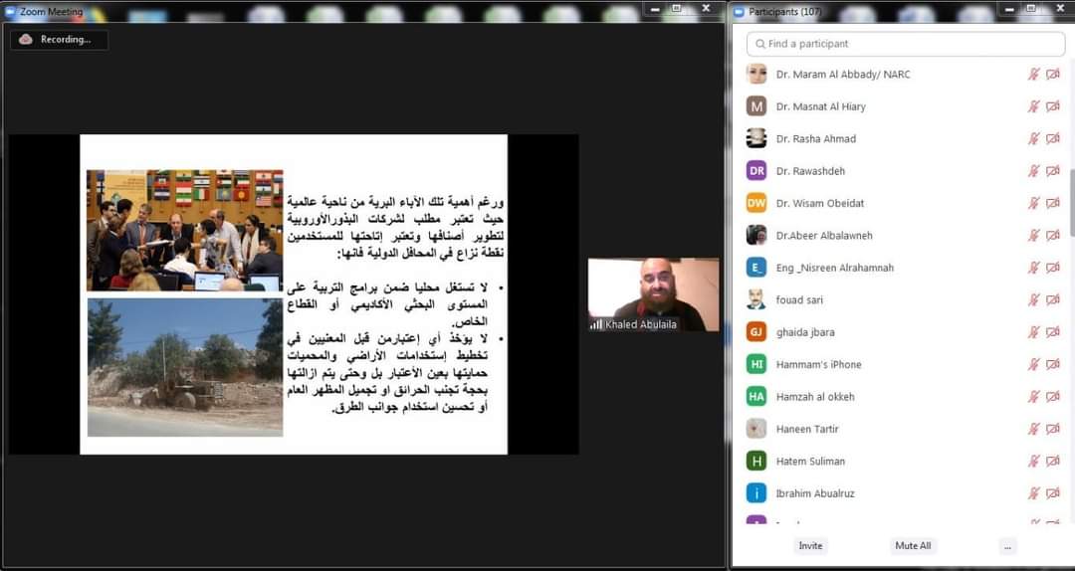Unmute Hammam's iPhone microphone
This screenshot has height=571, width=1075.
coord(1034,364)
